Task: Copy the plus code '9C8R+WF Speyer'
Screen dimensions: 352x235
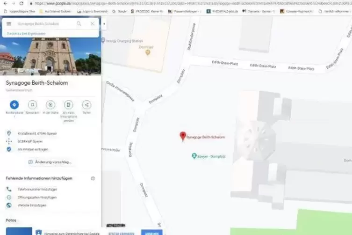Action: tap(30, 141)
